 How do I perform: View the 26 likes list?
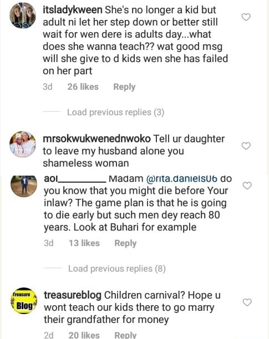coord(83,87)
